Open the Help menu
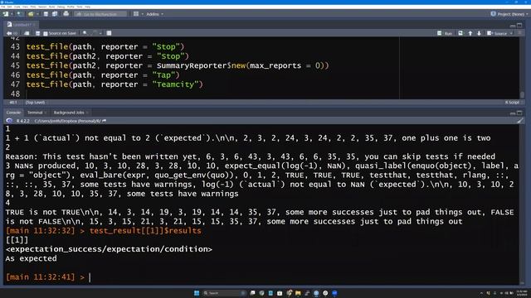 [87, 7]
